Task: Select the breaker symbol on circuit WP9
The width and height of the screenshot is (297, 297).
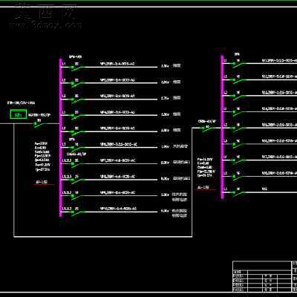Action: 77,197
